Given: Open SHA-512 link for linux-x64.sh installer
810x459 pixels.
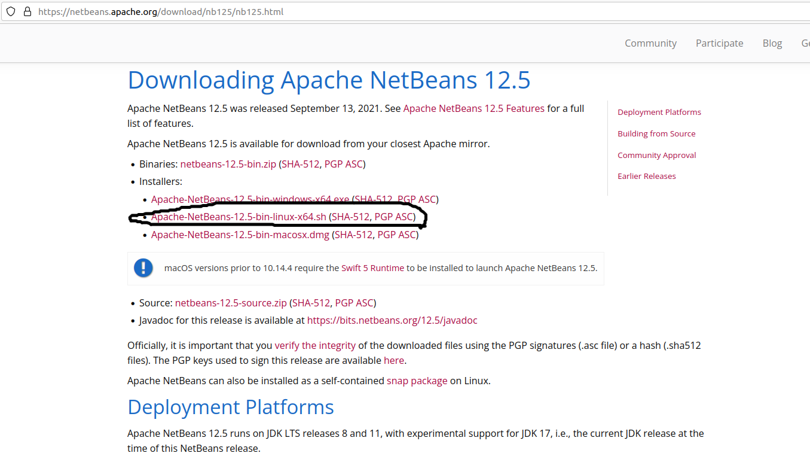Looking at the screenshot, I should point(351,217).
